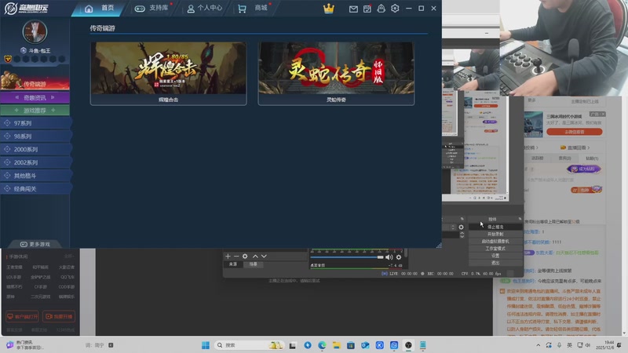Open Microsoft Store from the taskbar

point(351,345)
